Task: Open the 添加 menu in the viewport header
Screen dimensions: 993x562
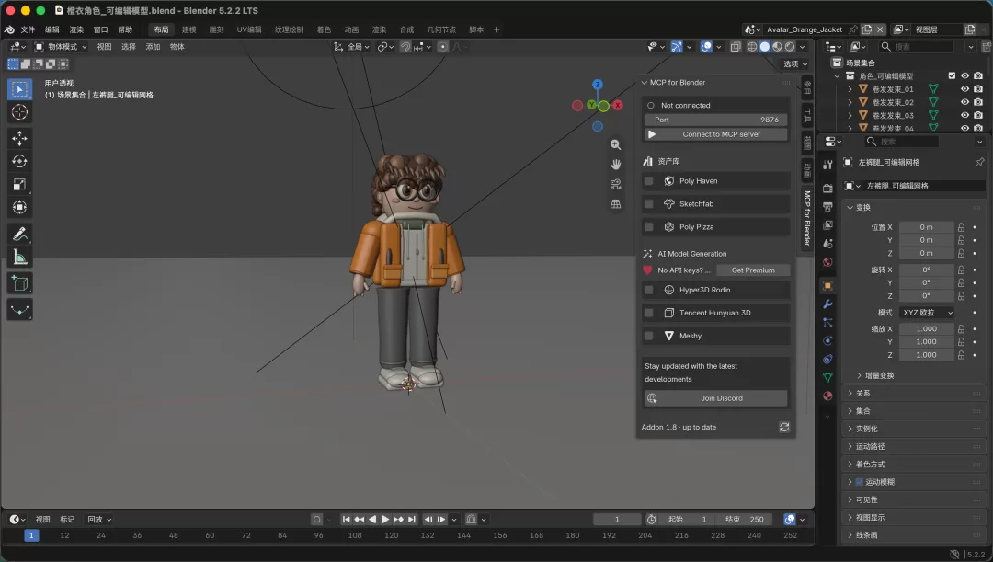Action: click(x=153, y=47)
